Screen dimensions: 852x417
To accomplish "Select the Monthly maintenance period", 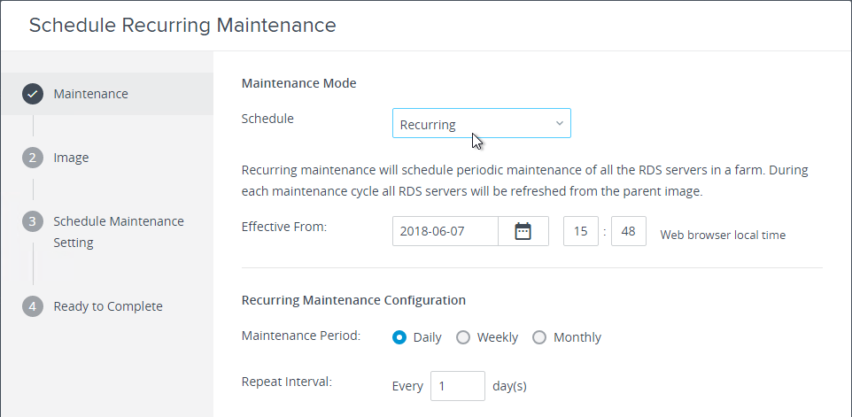I will click(539, 337).
